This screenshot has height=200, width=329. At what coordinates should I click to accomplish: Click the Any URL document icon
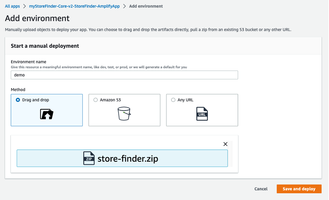point(202,114)
